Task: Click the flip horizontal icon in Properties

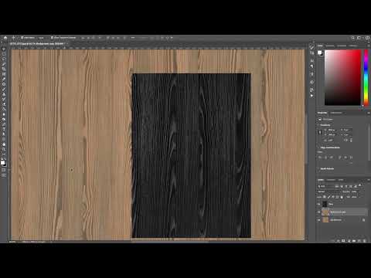Action: click(x=346, y=140)
